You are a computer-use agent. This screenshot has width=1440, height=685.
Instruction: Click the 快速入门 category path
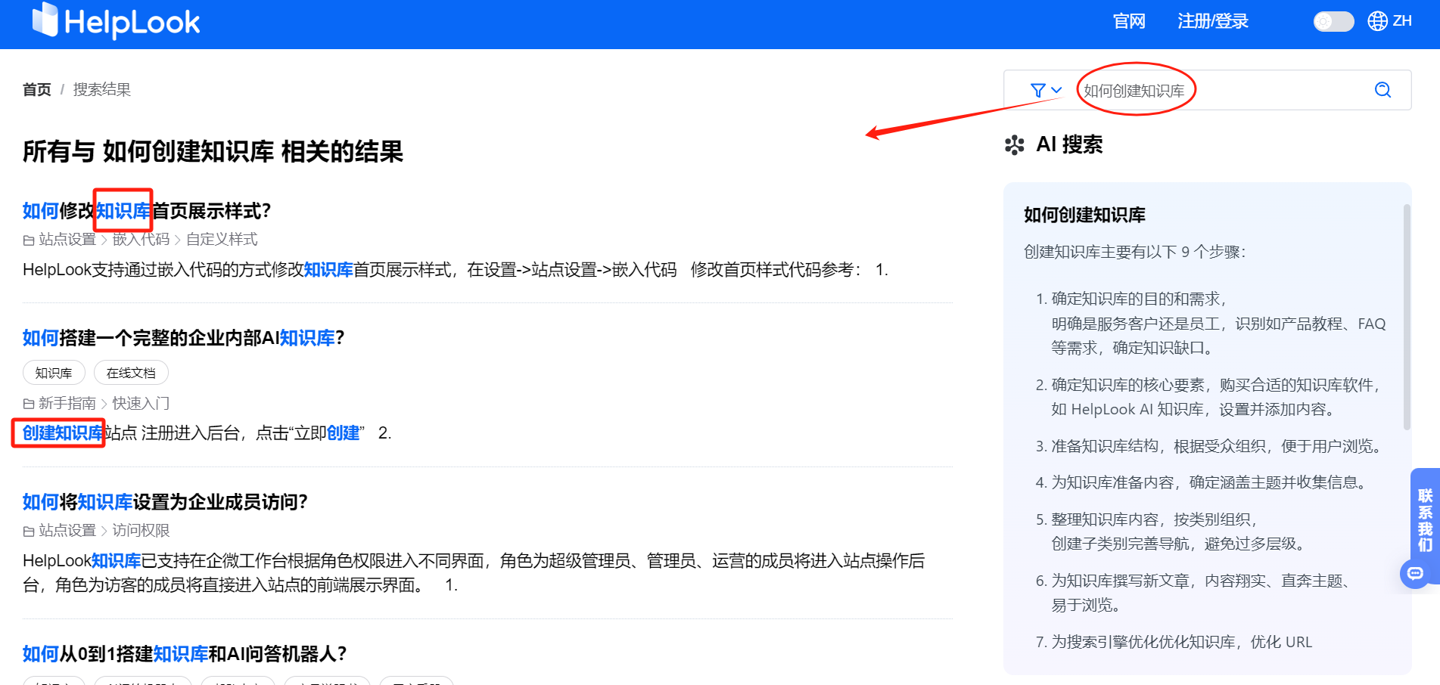(141, 403)
